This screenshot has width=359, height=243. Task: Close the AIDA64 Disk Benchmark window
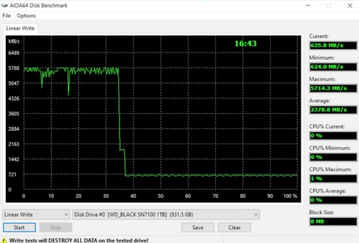[350, 6]
